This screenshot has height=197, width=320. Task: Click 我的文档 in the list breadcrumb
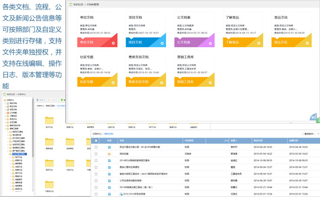pos(109,134)
